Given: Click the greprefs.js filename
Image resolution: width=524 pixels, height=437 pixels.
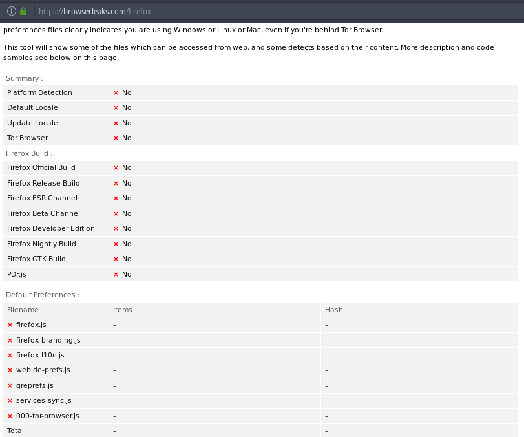Looking at the screenshot, I should coord(34,385).
